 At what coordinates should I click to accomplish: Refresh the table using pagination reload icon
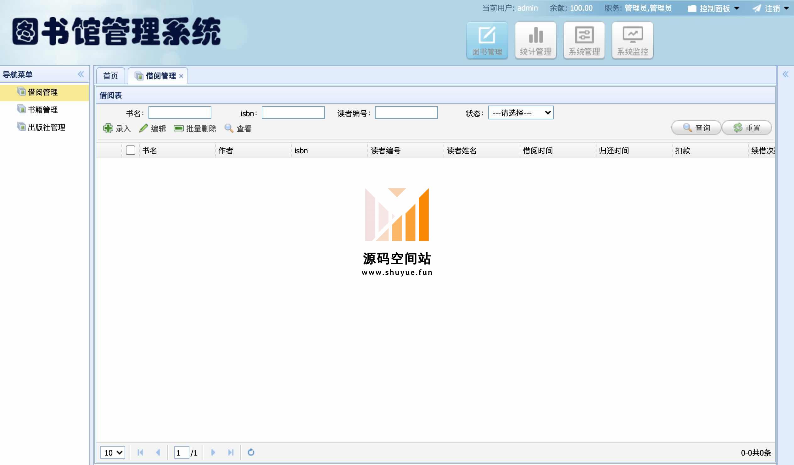251,452
